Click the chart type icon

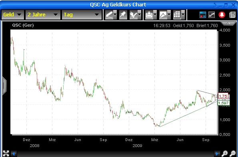coord(163,15)
